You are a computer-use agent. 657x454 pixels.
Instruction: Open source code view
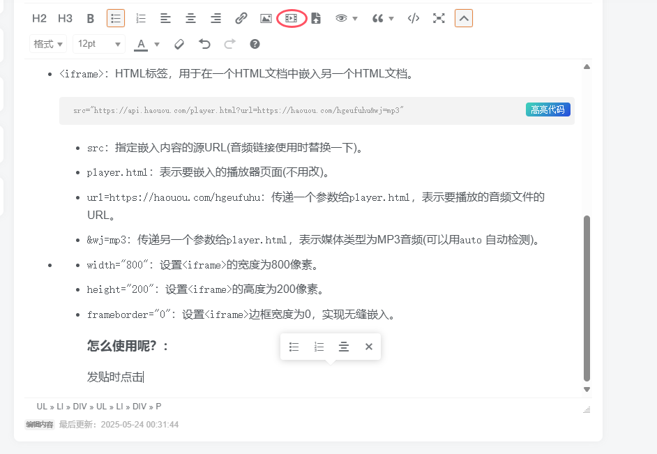tap(414, 18)
